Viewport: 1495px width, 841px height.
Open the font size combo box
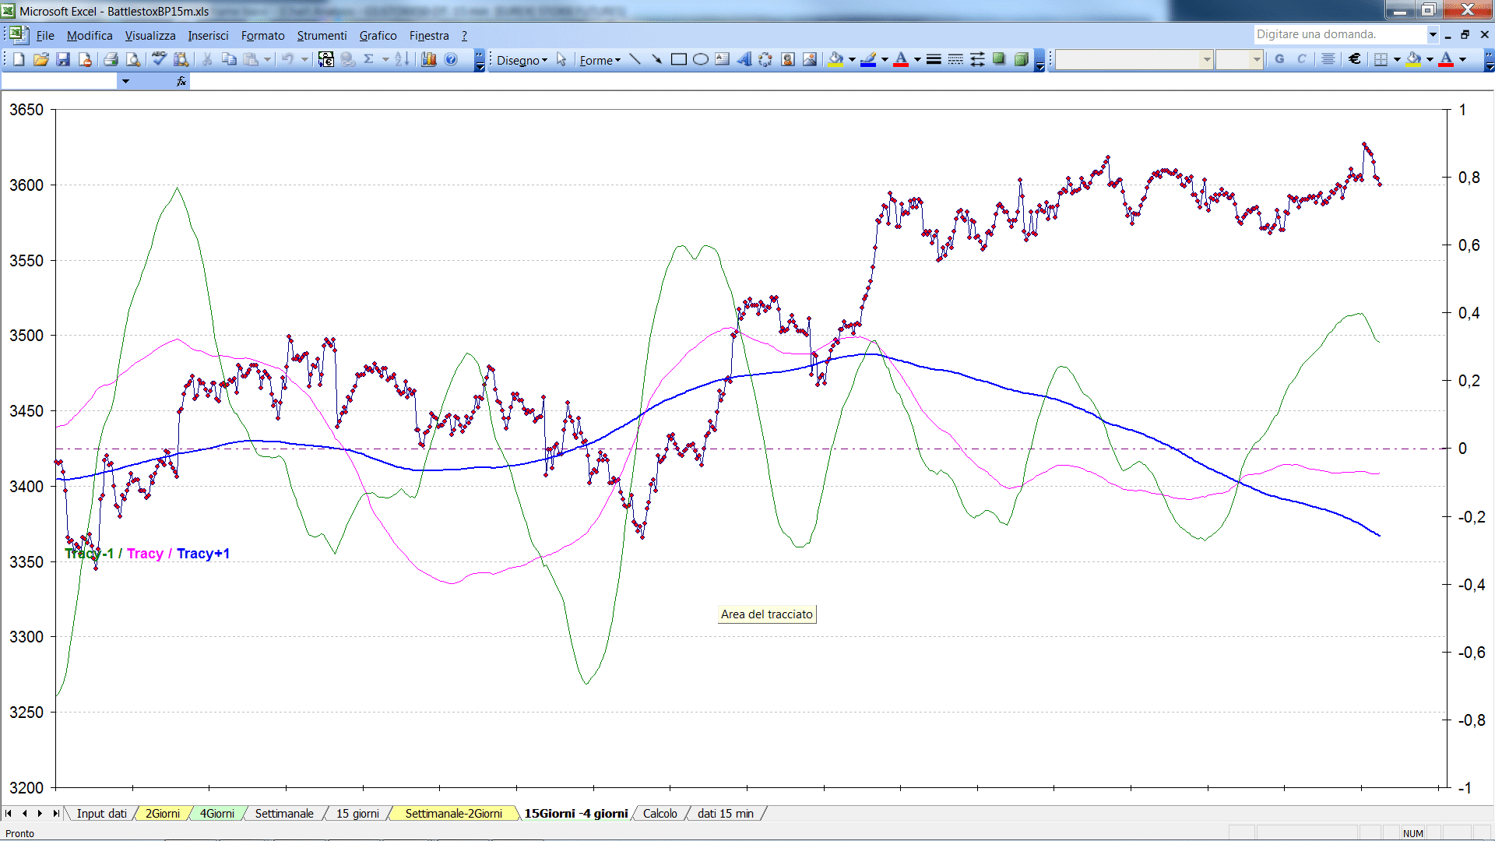point(1239,59)
